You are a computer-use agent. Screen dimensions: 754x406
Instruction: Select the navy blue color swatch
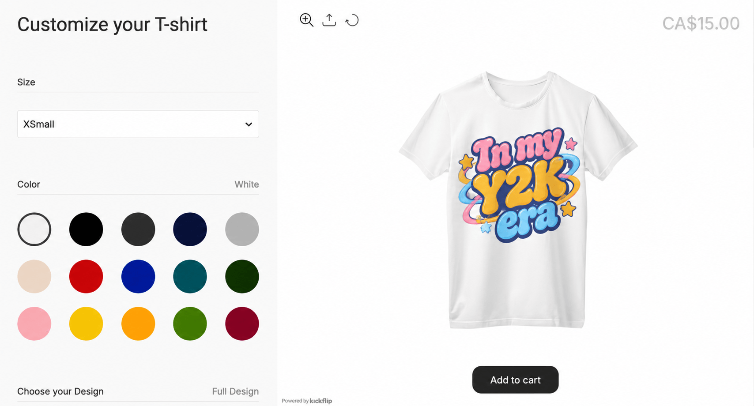coord(190,229)
